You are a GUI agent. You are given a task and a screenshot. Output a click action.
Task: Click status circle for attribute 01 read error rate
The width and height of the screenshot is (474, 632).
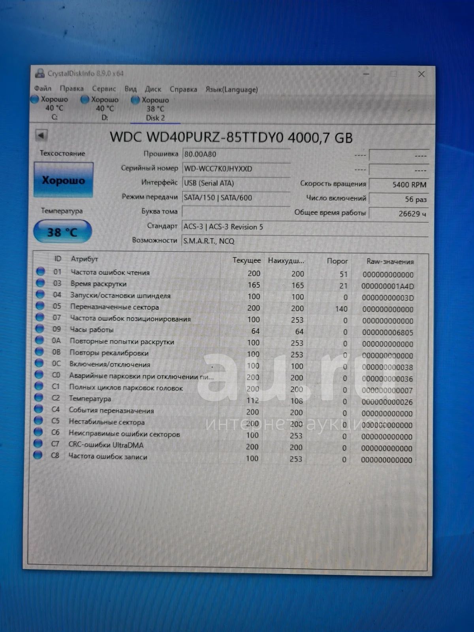tap(40, 271)
